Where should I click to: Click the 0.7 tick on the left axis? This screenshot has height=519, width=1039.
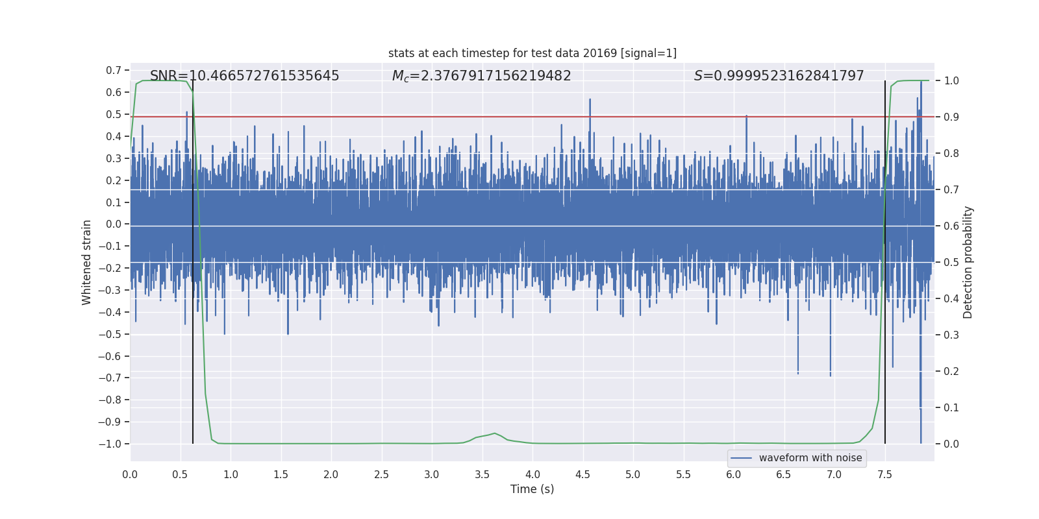(114, 70)
